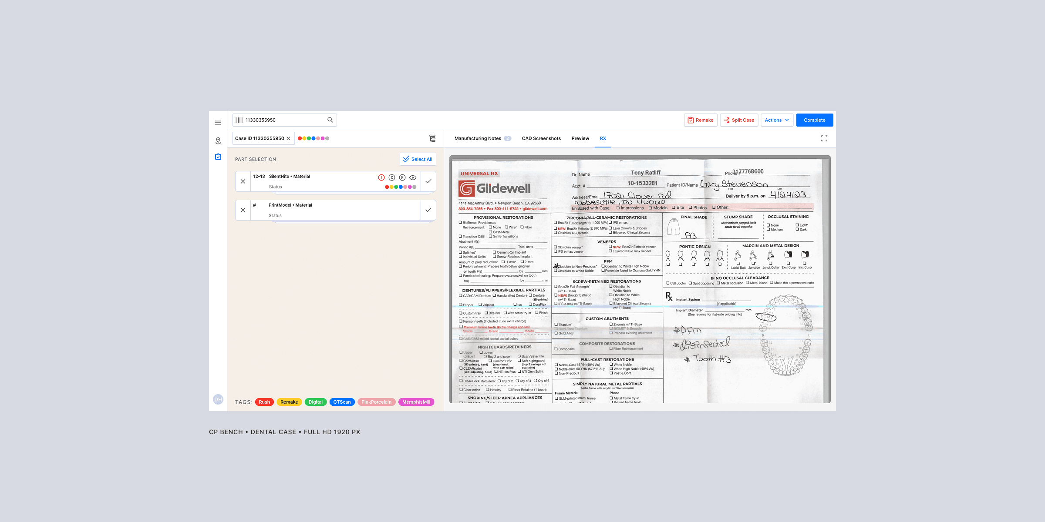1045x522 pixels.
Task: Check the SilentNite part checkmark
Action: [x=428, y=181]
